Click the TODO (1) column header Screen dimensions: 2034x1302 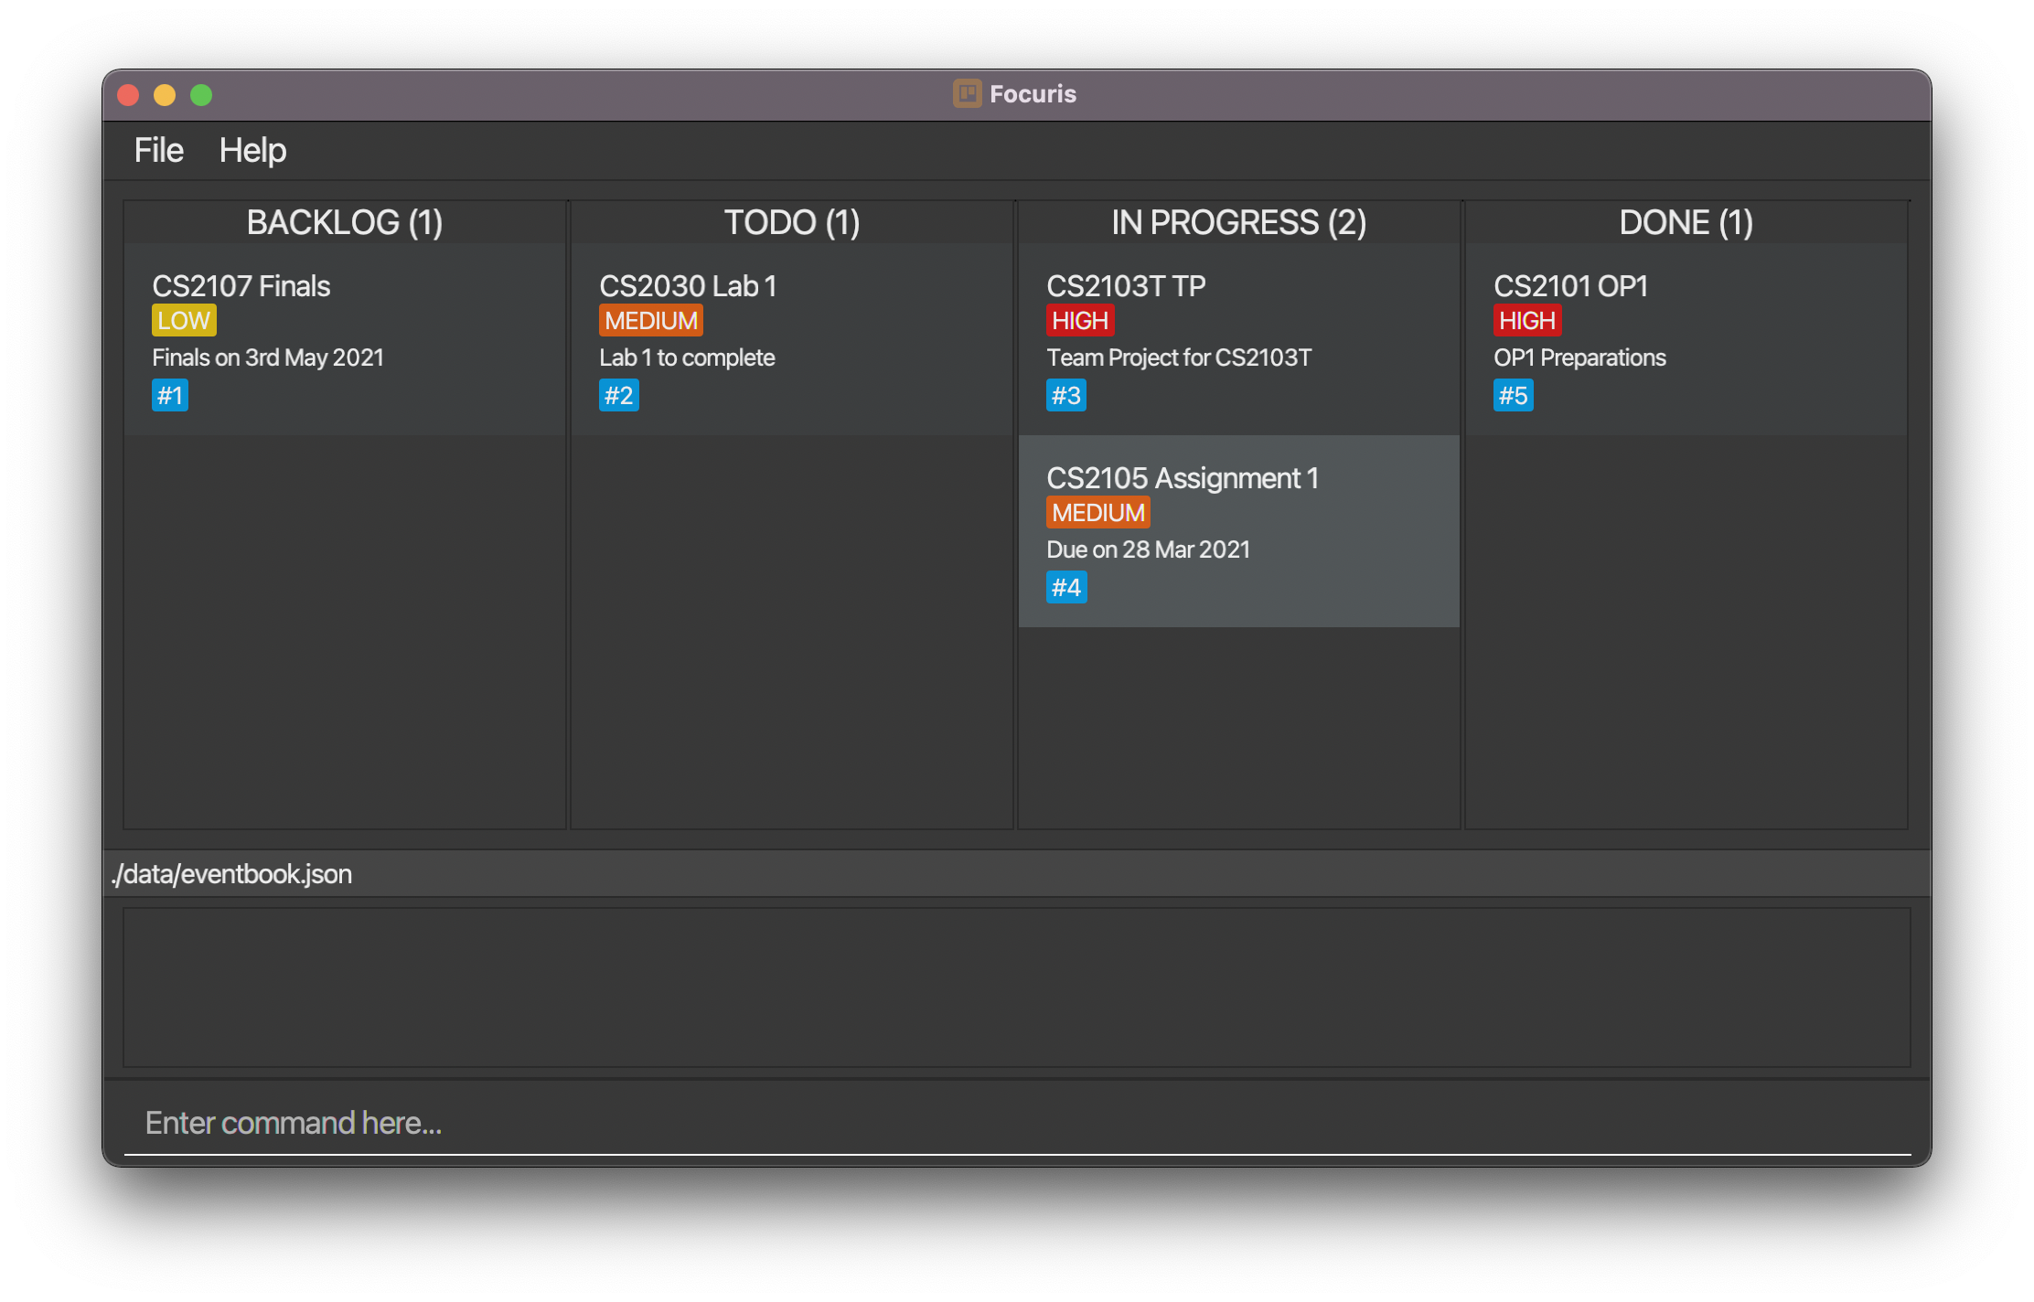click(x=792, y=222)
